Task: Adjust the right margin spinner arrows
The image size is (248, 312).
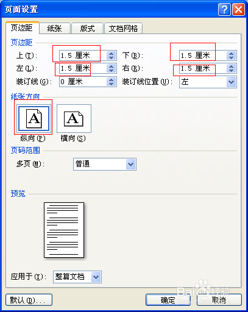Action: (x=232, y=68)
